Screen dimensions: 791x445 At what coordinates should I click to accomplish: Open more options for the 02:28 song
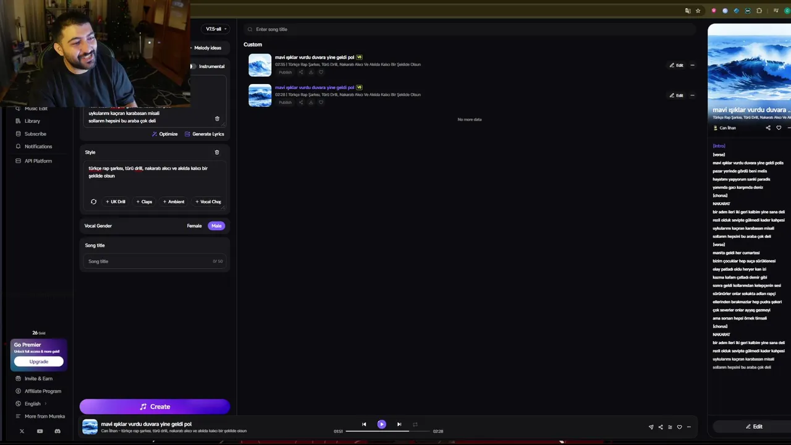point(692,96)
